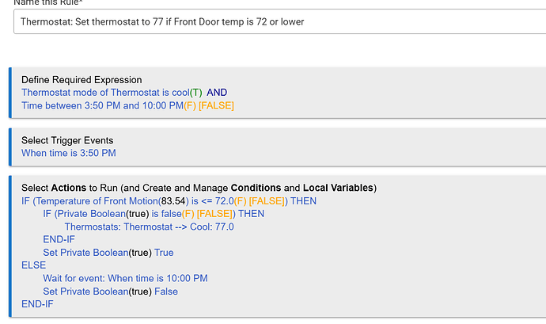Click the IF Temperature of Front Motion line

(x=169, y=201)
